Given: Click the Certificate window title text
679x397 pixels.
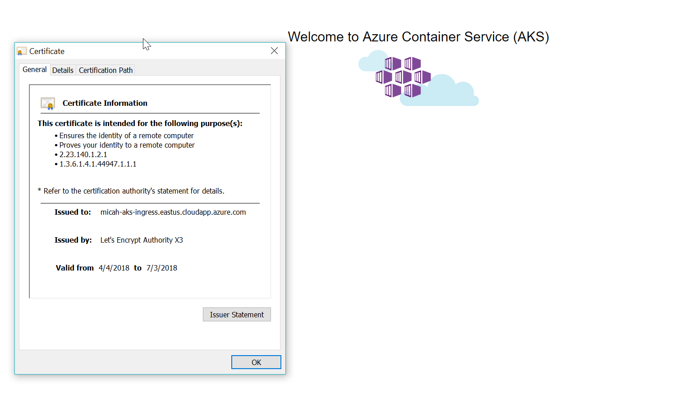Looking at the screenshot, I should click(x=47, y=51).
